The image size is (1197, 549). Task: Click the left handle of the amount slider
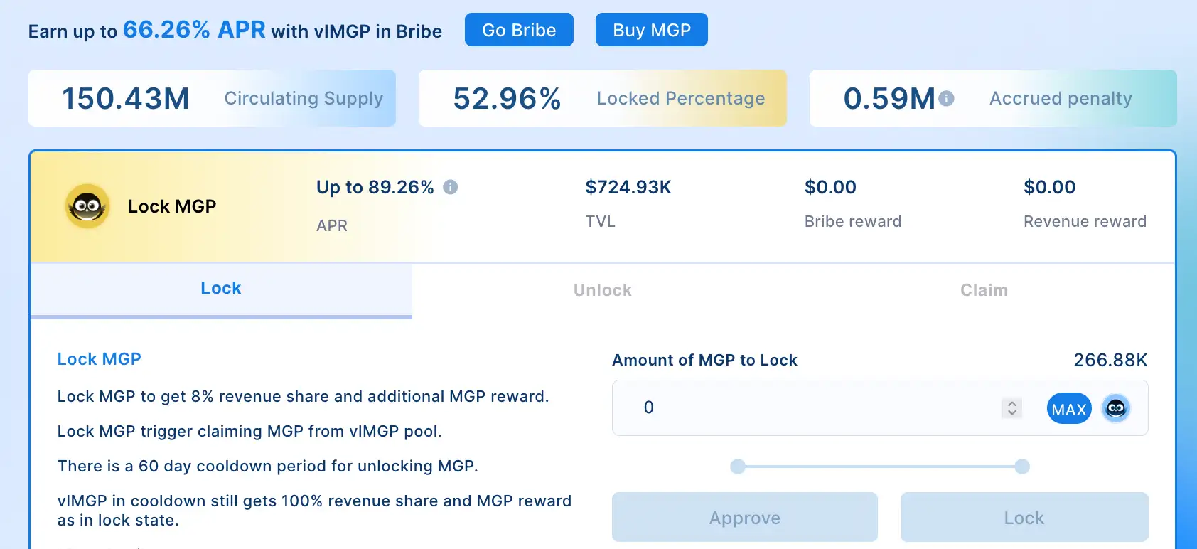(x=738, y=467)
